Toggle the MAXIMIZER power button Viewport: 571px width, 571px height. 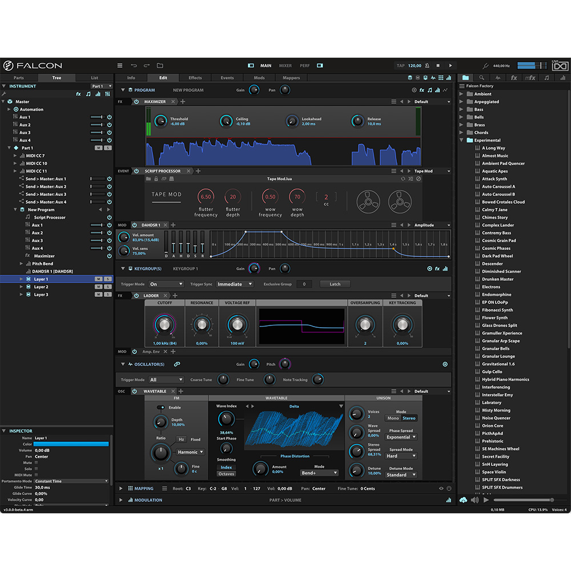(x=136, y=102)
